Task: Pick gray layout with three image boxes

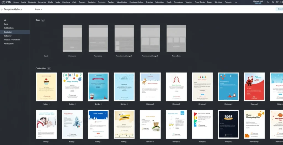Action: (176, 38)
